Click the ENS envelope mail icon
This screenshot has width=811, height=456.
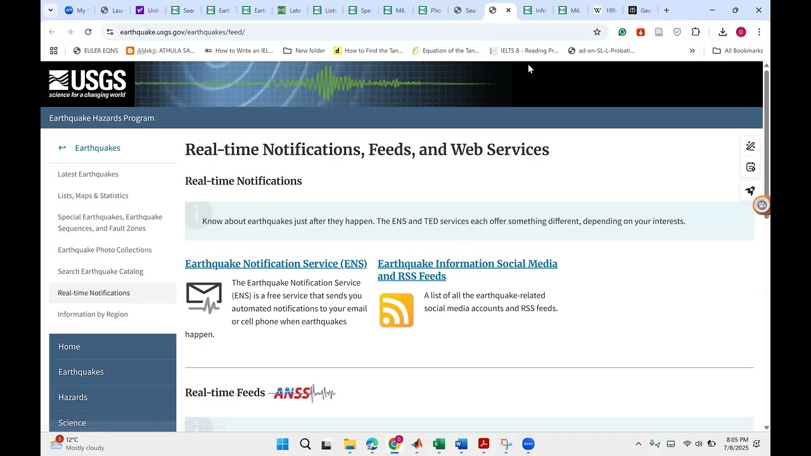click(x=204, y=298)
